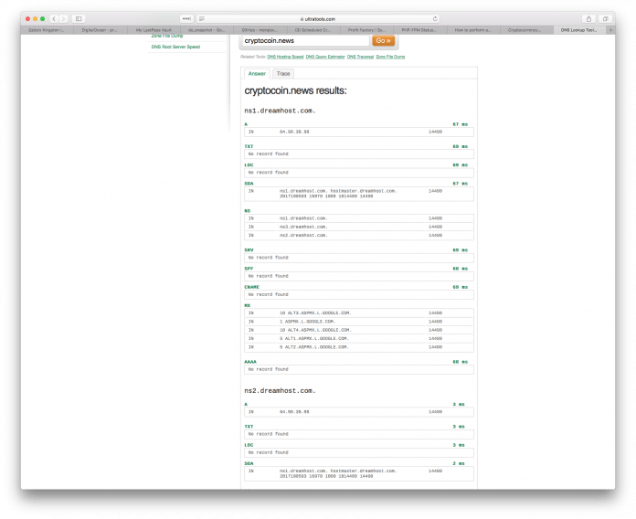
Task: Click the SPF record label
Action: pos(249,269)
